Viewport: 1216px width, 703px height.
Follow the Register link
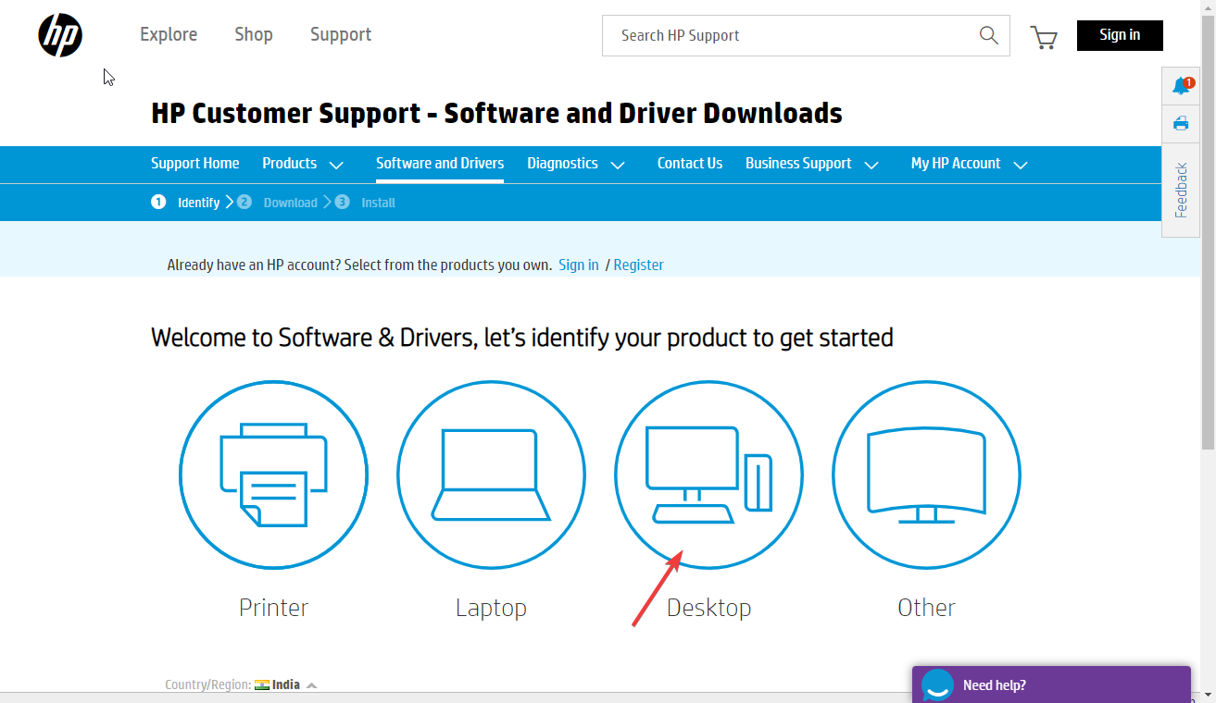tap(638, 265)
